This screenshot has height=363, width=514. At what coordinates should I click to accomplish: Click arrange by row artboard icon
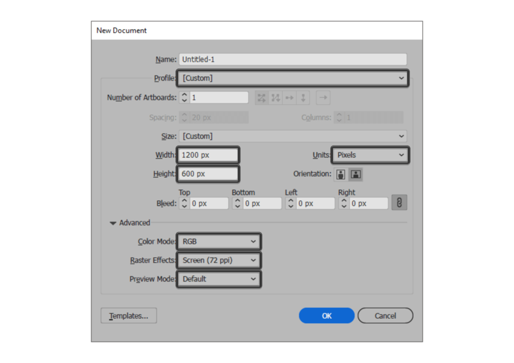[290, 98]
